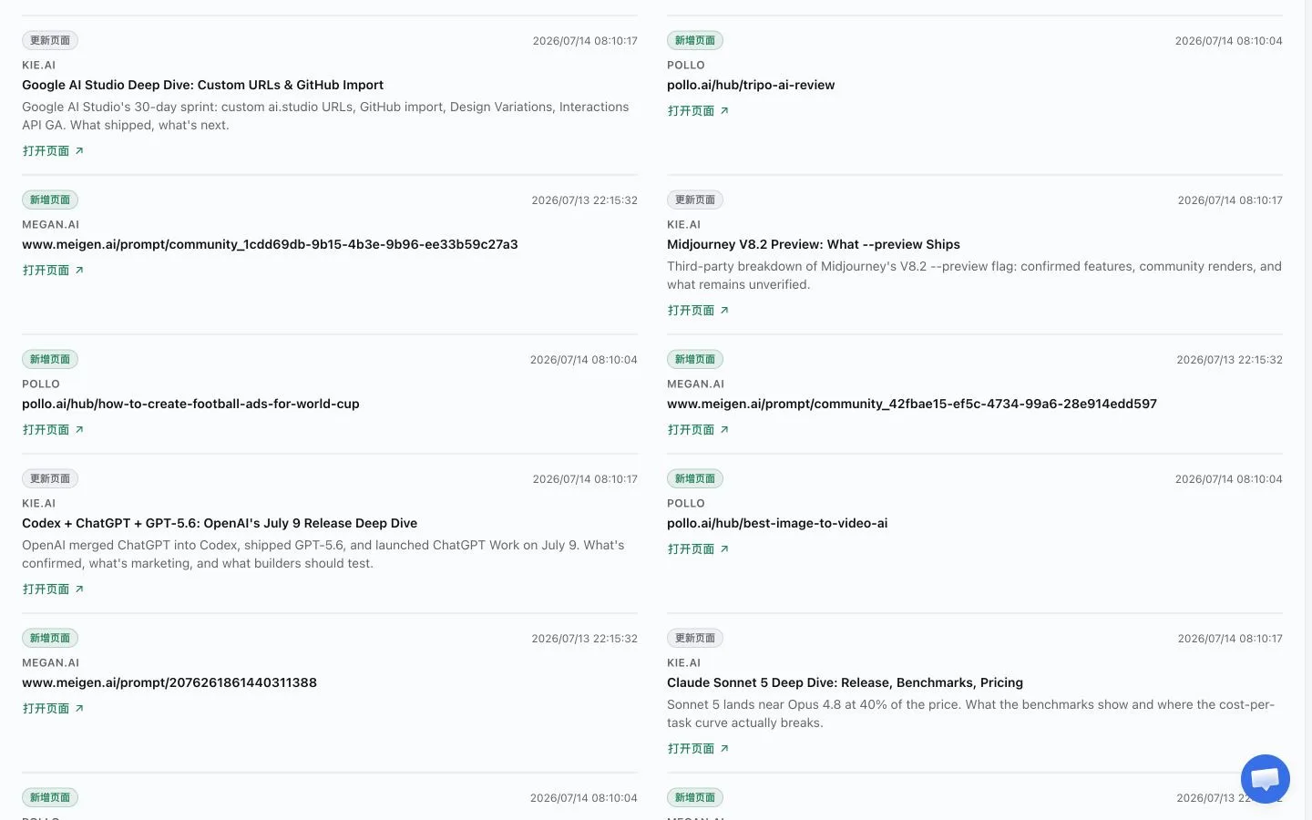Image resolution: width=1312 pixels, height=820 pixels.
Task: Open the chat support bubble
Action: 1265,779
